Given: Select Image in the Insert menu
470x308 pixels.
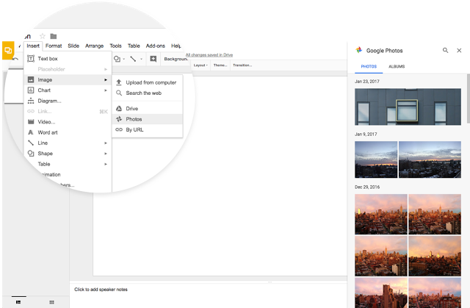Looking at the screenshot, I should tap(68, 80).
